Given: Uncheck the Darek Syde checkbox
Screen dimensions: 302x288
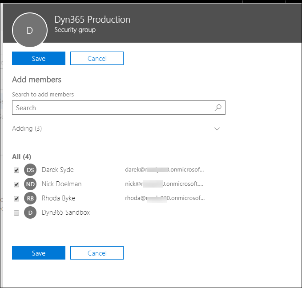Looking at the screenshot, I should tap(16, 170).
